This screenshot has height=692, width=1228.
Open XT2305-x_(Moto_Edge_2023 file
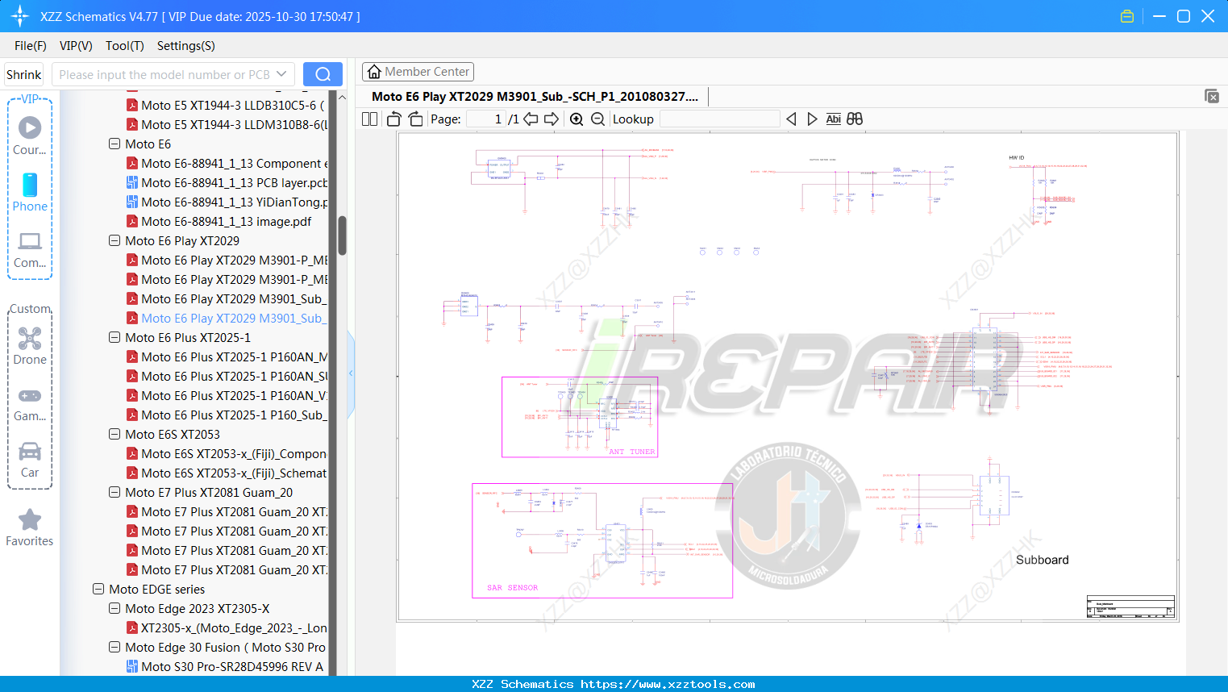tap(227, 627)
